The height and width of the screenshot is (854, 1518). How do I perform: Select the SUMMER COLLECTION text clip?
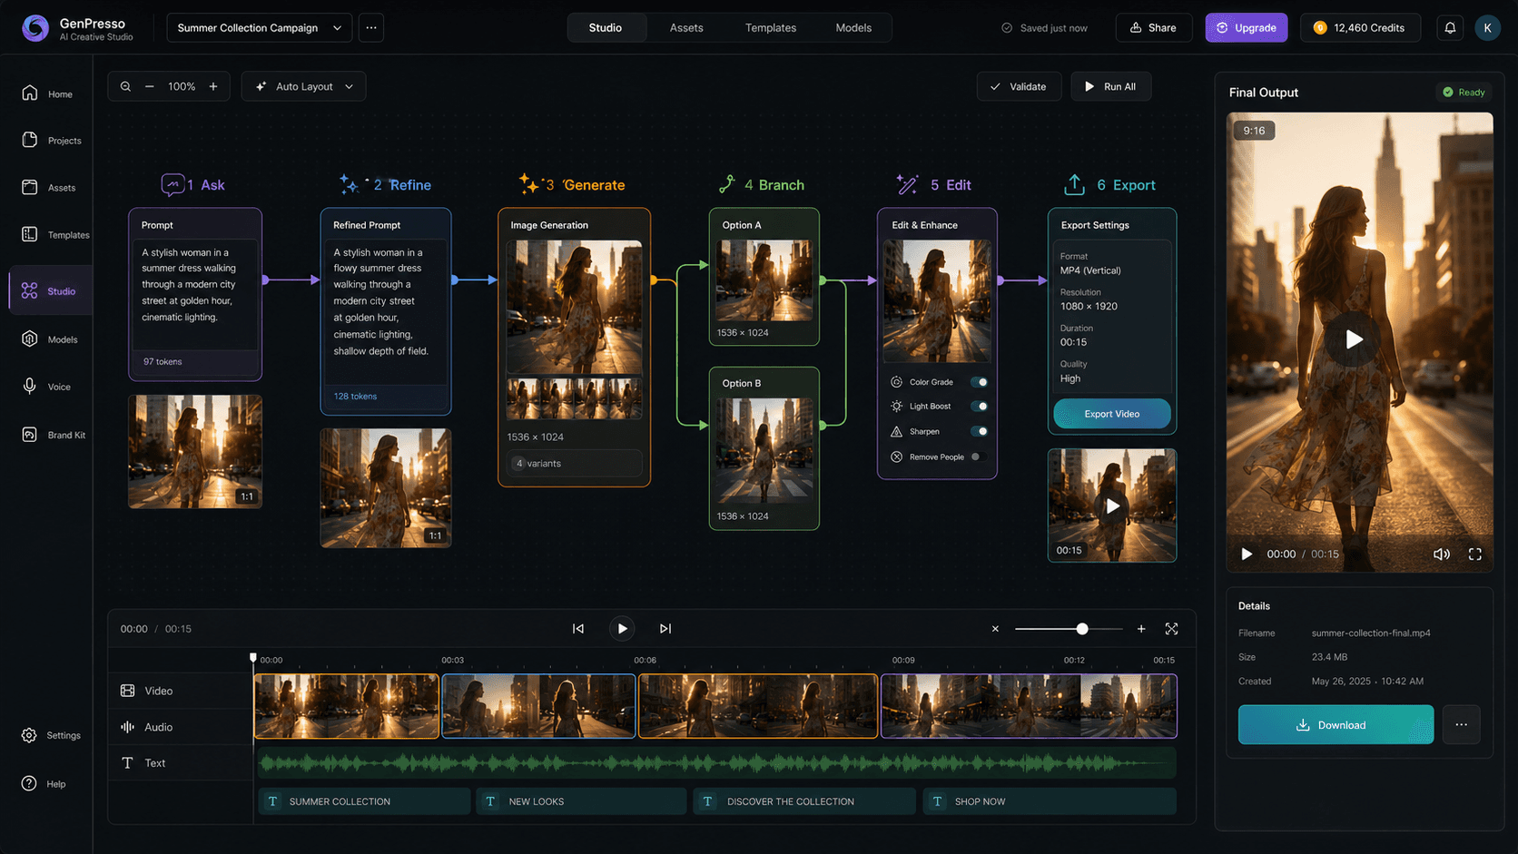point(364,801)
